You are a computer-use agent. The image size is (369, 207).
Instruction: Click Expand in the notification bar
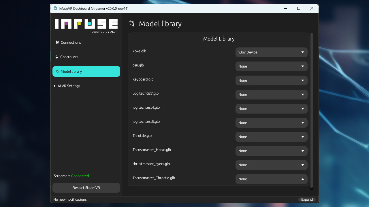tap(307, 199)
